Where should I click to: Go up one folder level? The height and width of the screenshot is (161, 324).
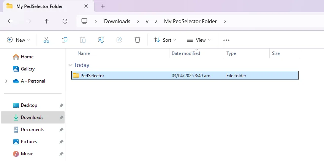[46, 21]
